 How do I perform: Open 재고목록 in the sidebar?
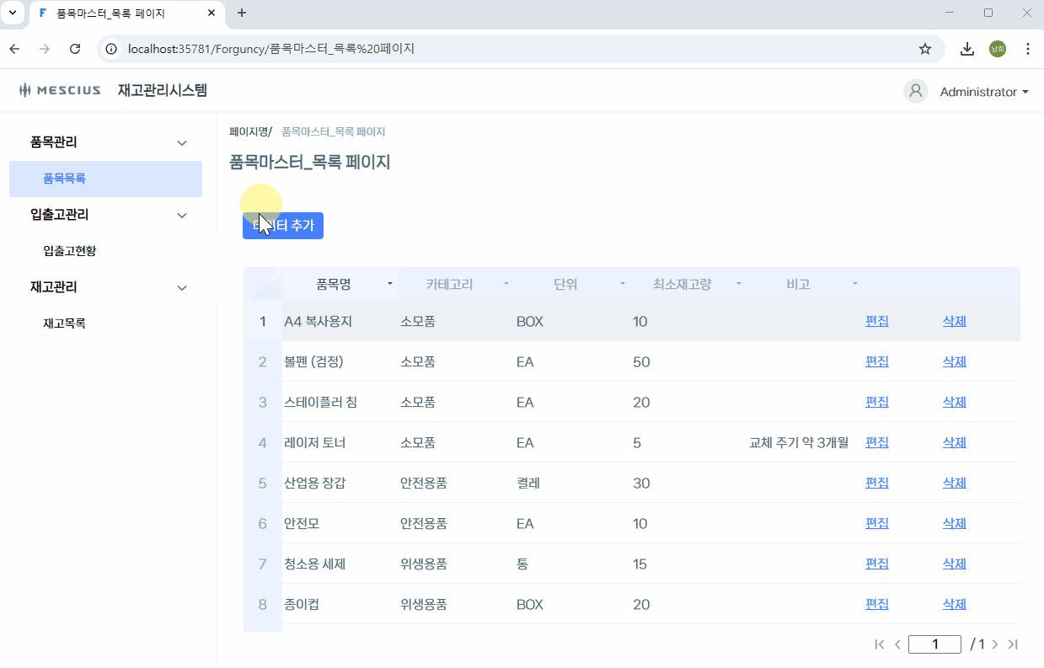point(64,323)
